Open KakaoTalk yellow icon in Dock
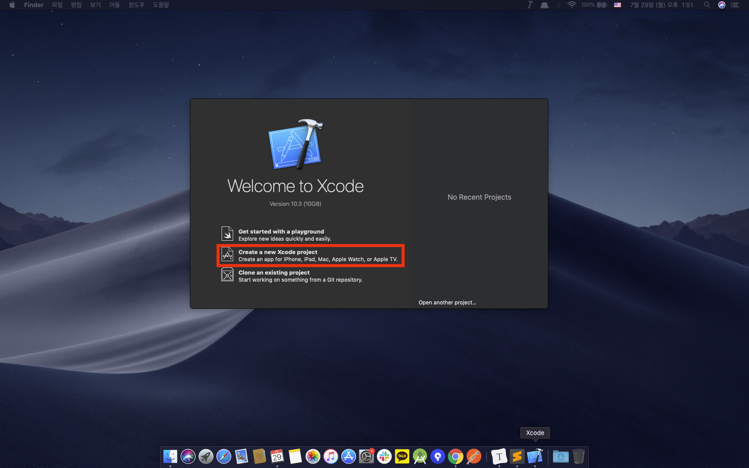The image size is (749, 468). [402, 456]
